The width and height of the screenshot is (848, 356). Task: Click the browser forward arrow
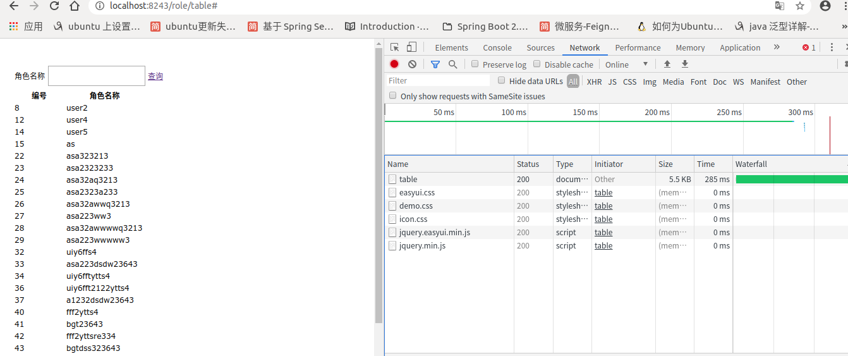coord(34,6)
